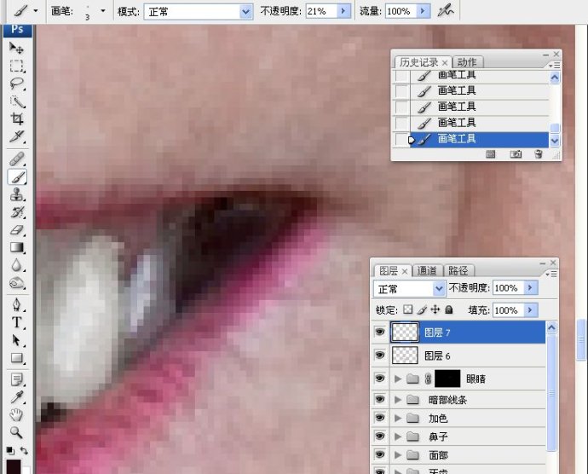Select the Hand tool
The height and width of the screenshot is (474, 588).
click(16, 415)
